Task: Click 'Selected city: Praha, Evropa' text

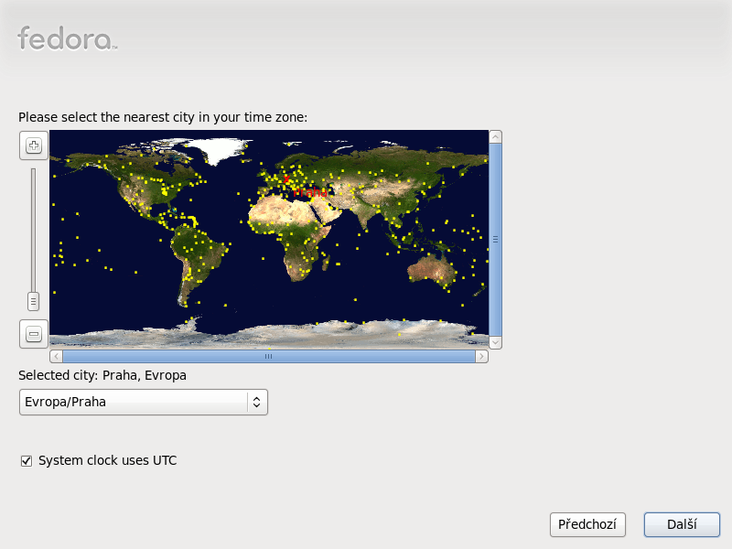Action: pyautogui.click(x=102, y=375)
